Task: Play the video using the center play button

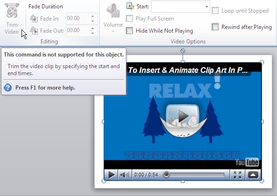Action: 183,116
